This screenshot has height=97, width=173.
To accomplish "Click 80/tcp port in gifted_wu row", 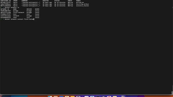I will click(70, 2).
